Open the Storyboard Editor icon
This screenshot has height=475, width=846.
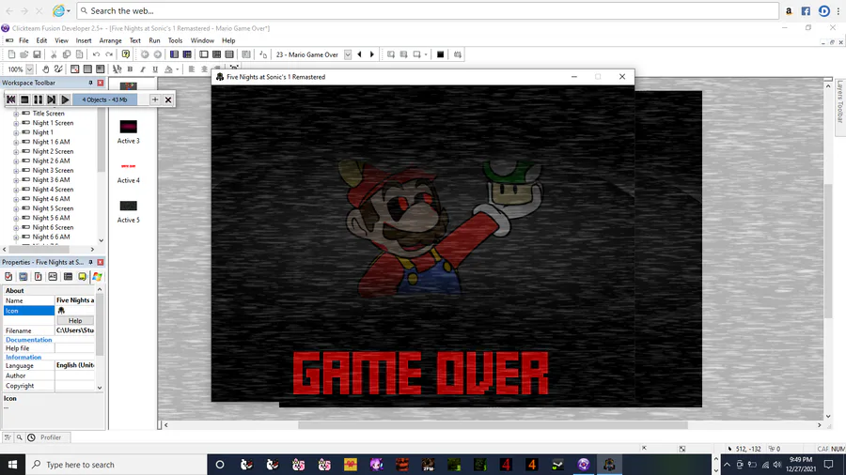[174, 54]
